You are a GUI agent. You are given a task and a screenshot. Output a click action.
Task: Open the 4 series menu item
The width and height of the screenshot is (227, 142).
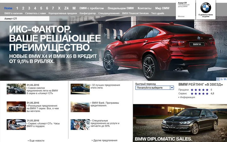(x=35, y=8)
